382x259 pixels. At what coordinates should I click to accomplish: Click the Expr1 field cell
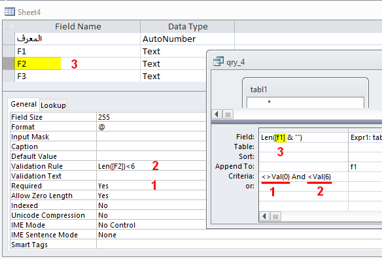pyautogui.click(x=366, y=137)
